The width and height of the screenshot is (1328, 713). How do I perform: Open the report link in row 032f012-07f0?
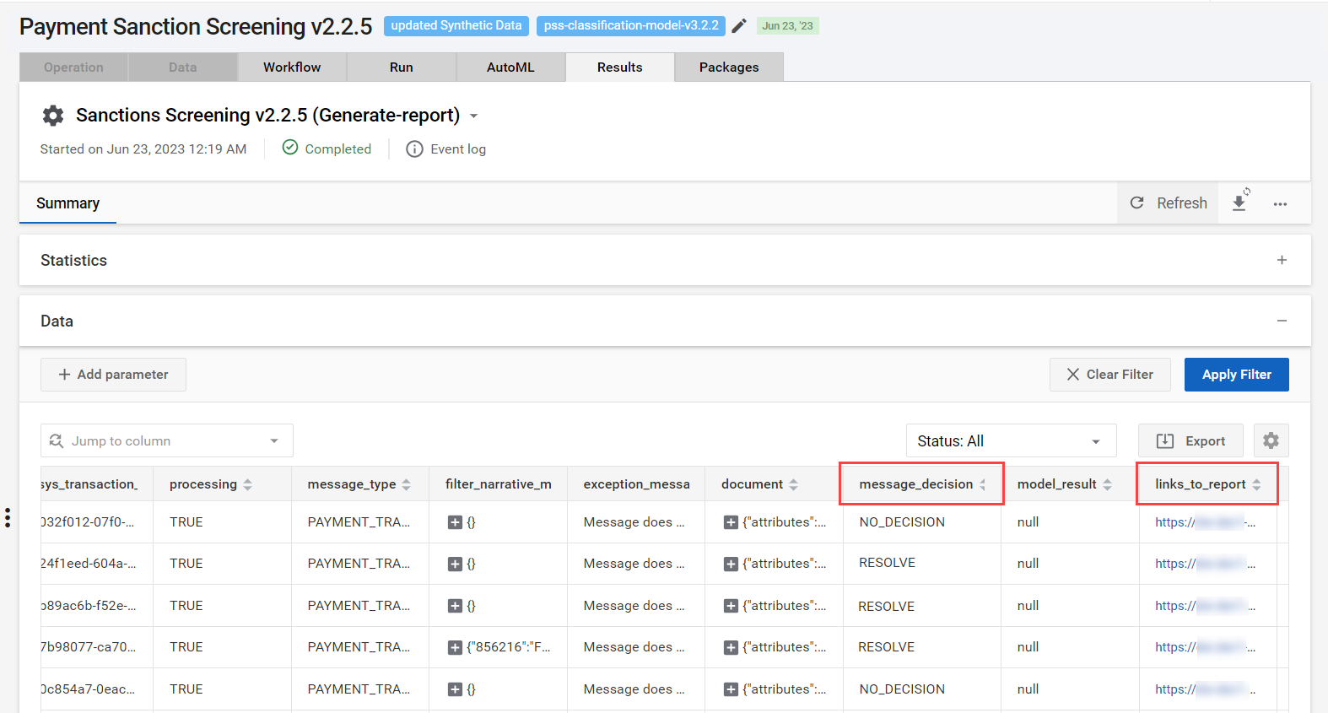click(1205, 522)
